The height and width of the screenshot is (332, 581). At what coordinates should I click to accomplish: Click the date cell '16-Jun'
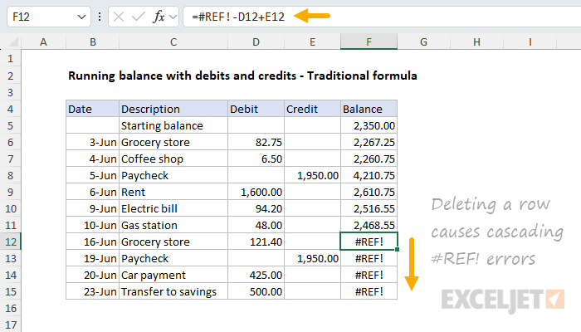click(x=93, y=242)
